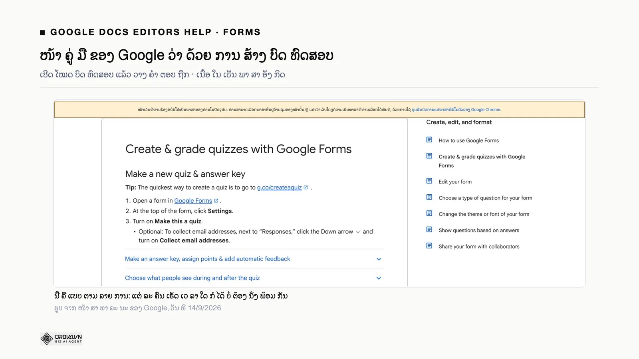Click external-link icon after g.co/createaquiz
The height and width of the screenshot is (359, 639).
[306, 187]
